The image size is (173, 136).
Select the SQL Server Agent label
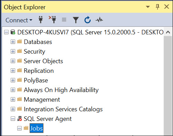tap(48, 119)
